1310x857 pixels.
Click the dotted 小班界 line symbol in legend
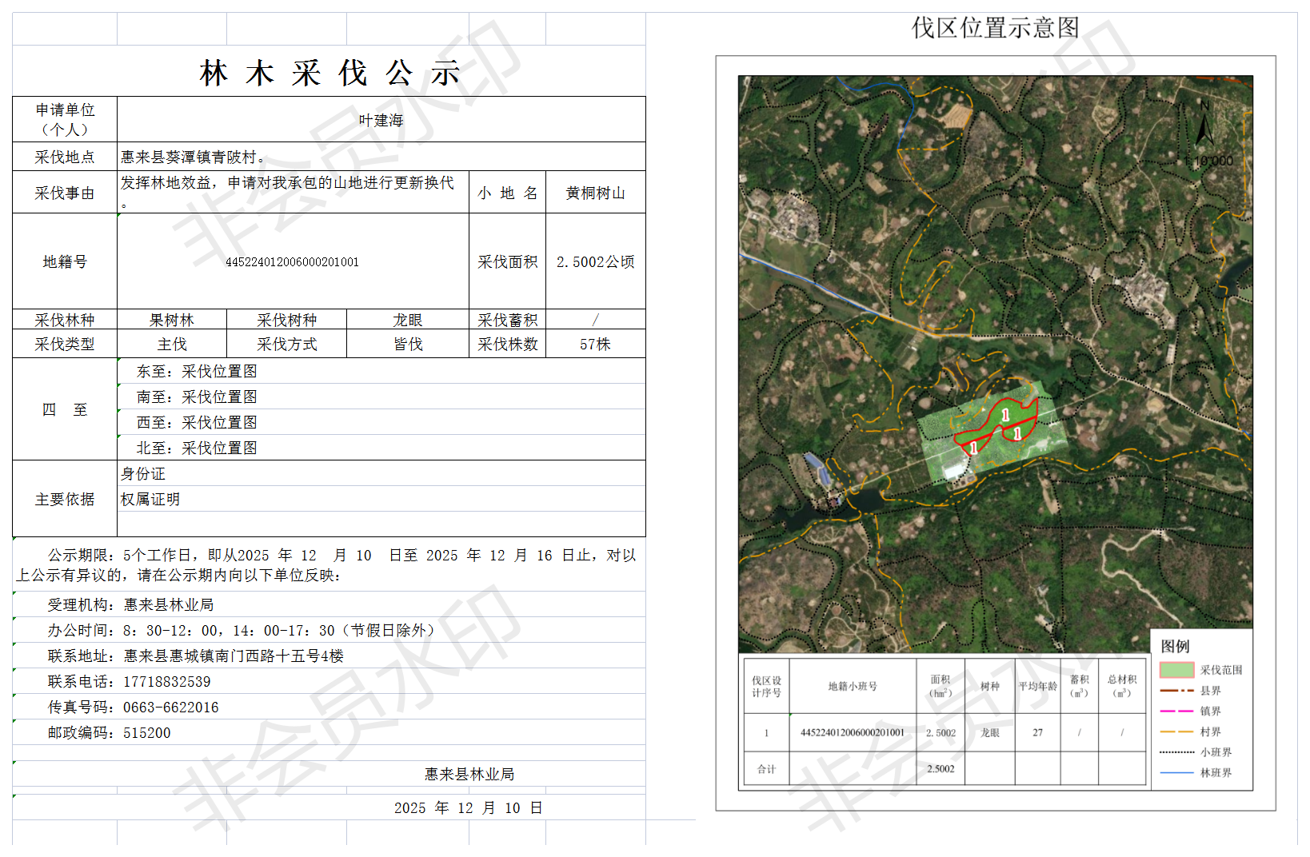[1176, 752]
